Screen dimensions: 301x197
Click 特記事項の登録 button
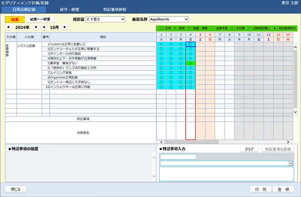tap(278, 149)
